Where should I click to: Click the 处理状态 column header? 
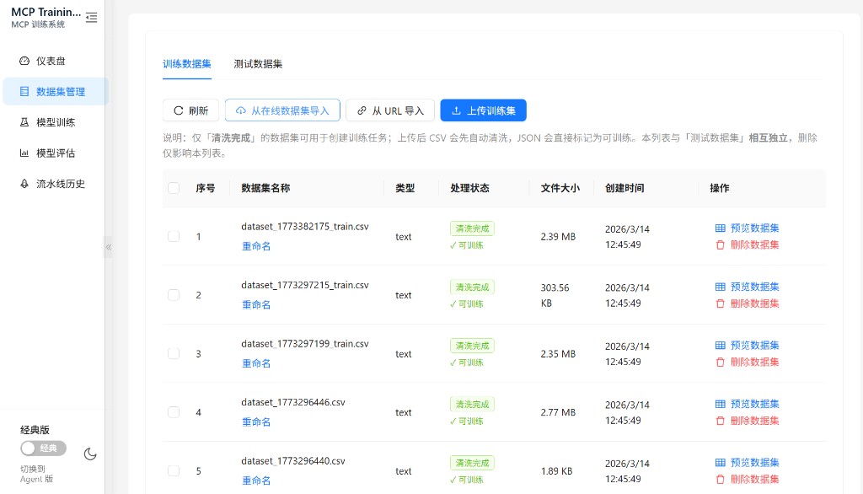tap(469, 188)
